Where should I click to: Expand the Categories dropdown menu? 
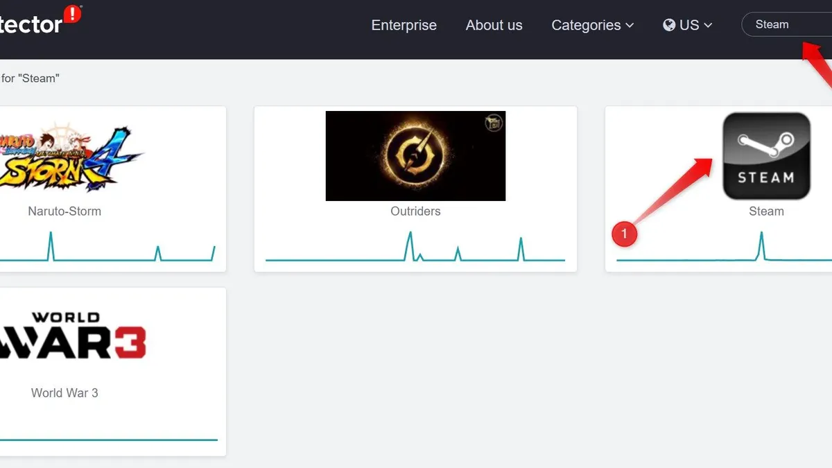(592, 25)
